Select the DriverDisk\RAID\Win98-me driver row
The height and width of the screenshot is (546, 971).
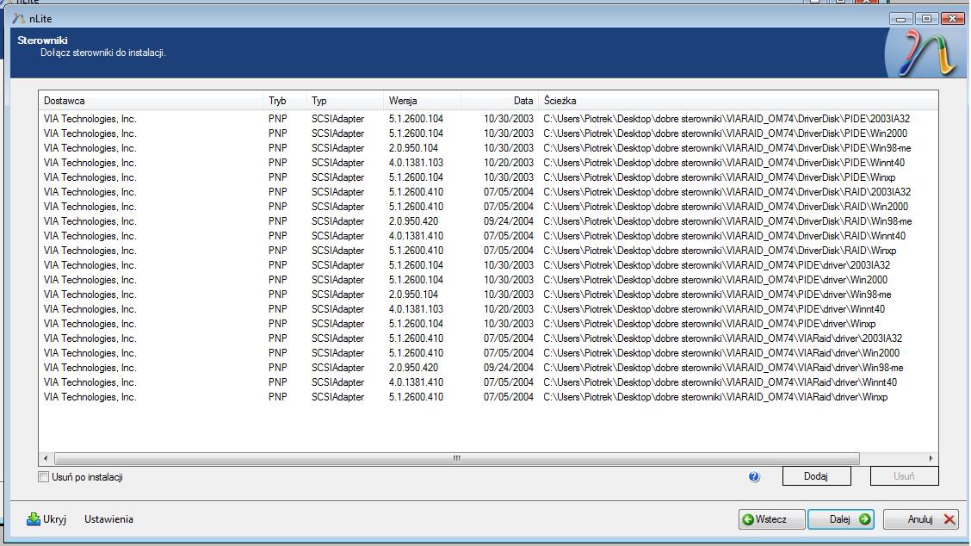tap(488, 221)
